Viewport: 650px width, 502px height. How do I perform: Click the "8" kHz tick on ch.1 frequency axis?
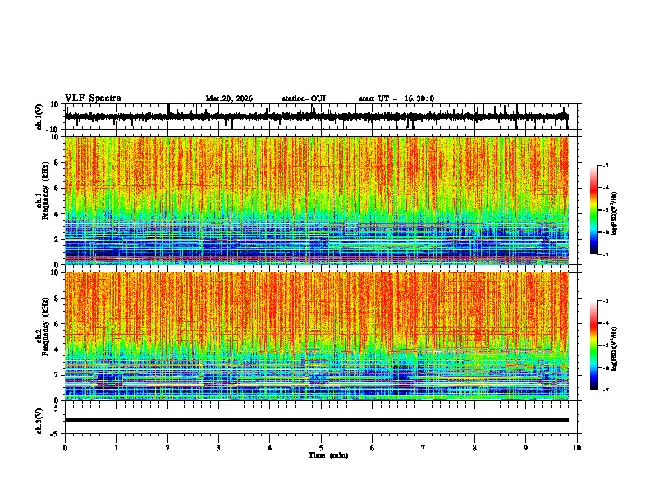[57, 162]
